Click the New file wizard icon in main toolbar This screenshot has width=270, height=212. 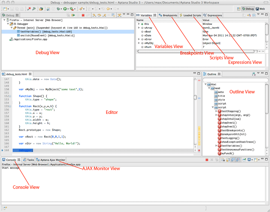(x=5, y=9)
